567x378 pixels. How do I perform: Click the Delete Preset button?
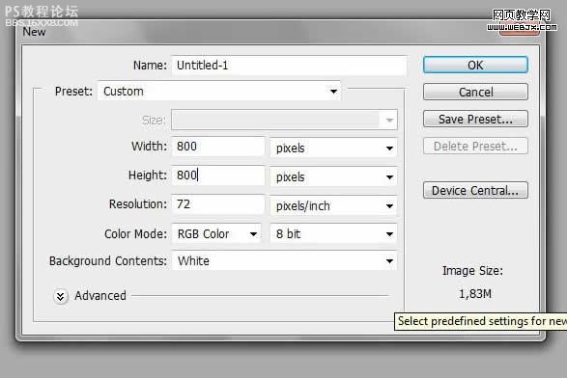475,147
